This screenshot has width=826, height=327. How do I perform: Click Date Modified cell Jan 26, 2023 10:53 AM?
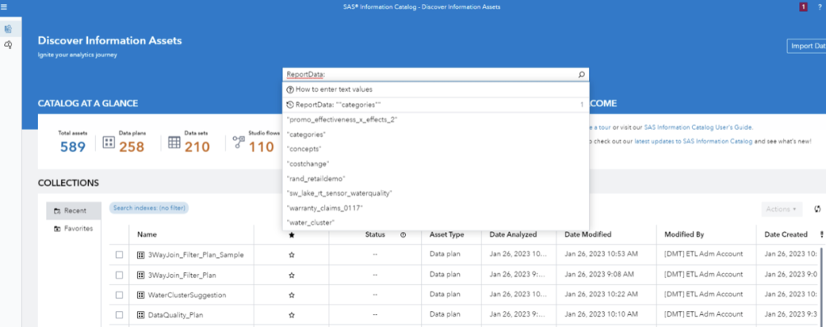(601, 255)
